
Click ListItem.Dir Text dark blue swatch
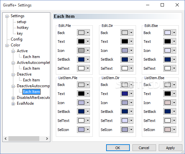click(125, 94)
